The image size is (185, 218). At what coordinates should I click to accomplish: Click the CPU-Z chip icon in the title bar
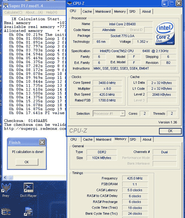(x=70, y=3)
